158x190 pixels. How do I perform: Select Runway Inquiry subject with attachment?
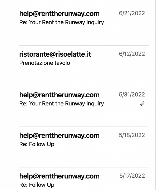[x=61, y=104]
